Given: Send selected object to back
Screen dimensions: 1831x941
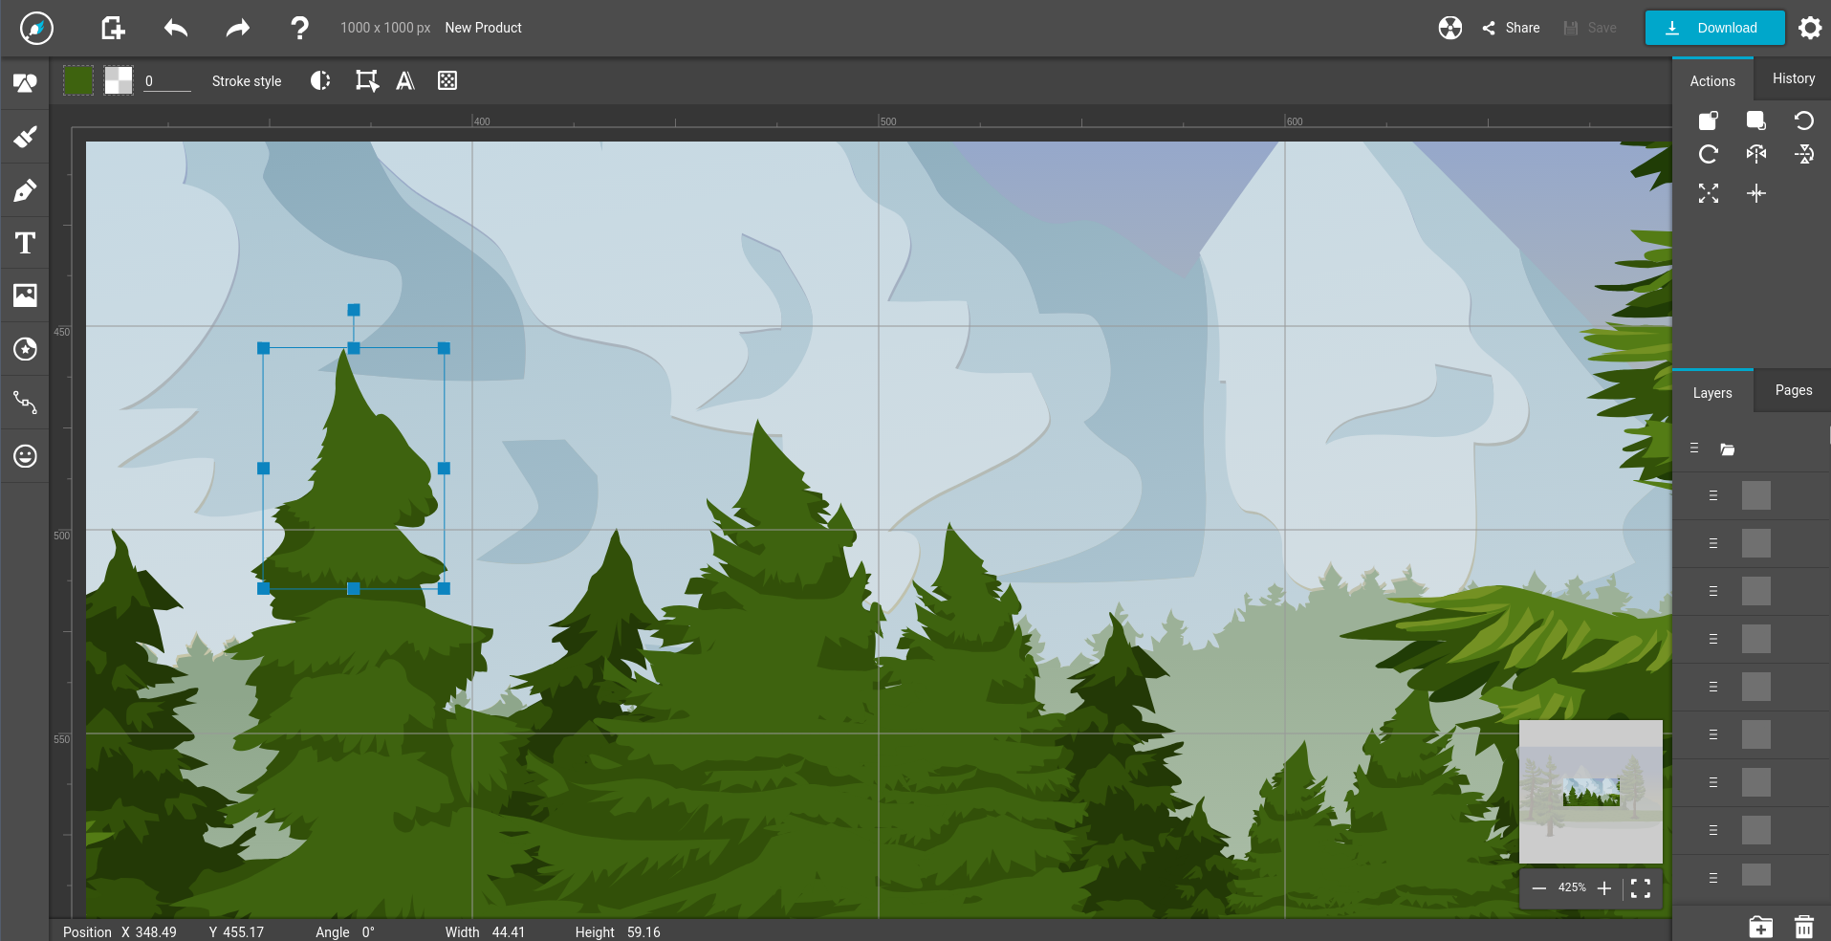Looking at the screenshot, I should (x=1756, y=120).
